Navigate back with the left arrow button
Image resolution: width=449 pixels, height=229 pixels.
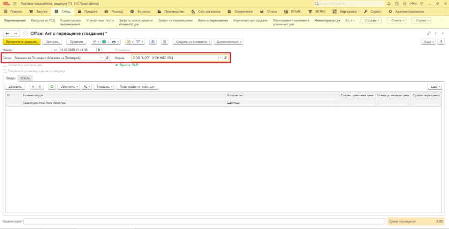point(7,34)
